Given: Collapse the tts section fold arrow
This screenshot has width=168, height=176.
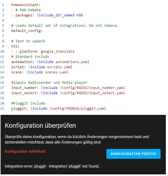Looking at the screenshot, I should (x=8, y=46).
